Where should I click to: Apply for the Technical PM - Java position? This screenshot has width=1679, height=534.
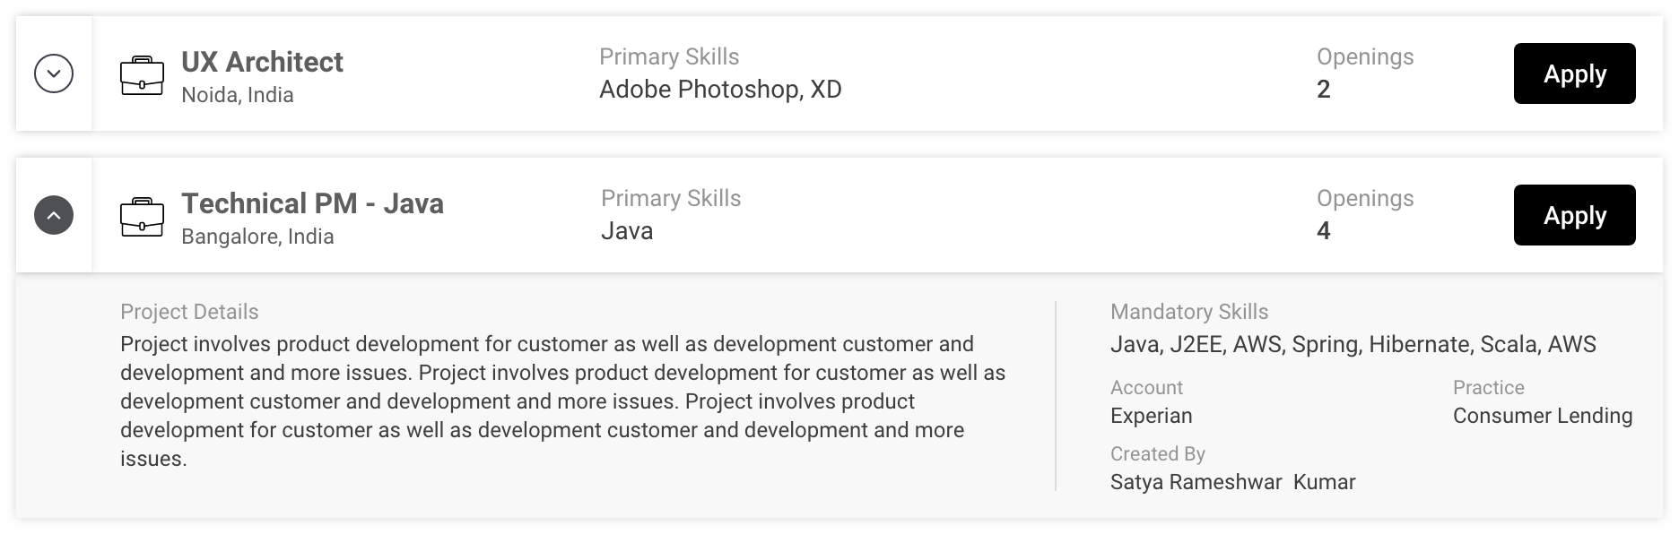point(1574,215)
